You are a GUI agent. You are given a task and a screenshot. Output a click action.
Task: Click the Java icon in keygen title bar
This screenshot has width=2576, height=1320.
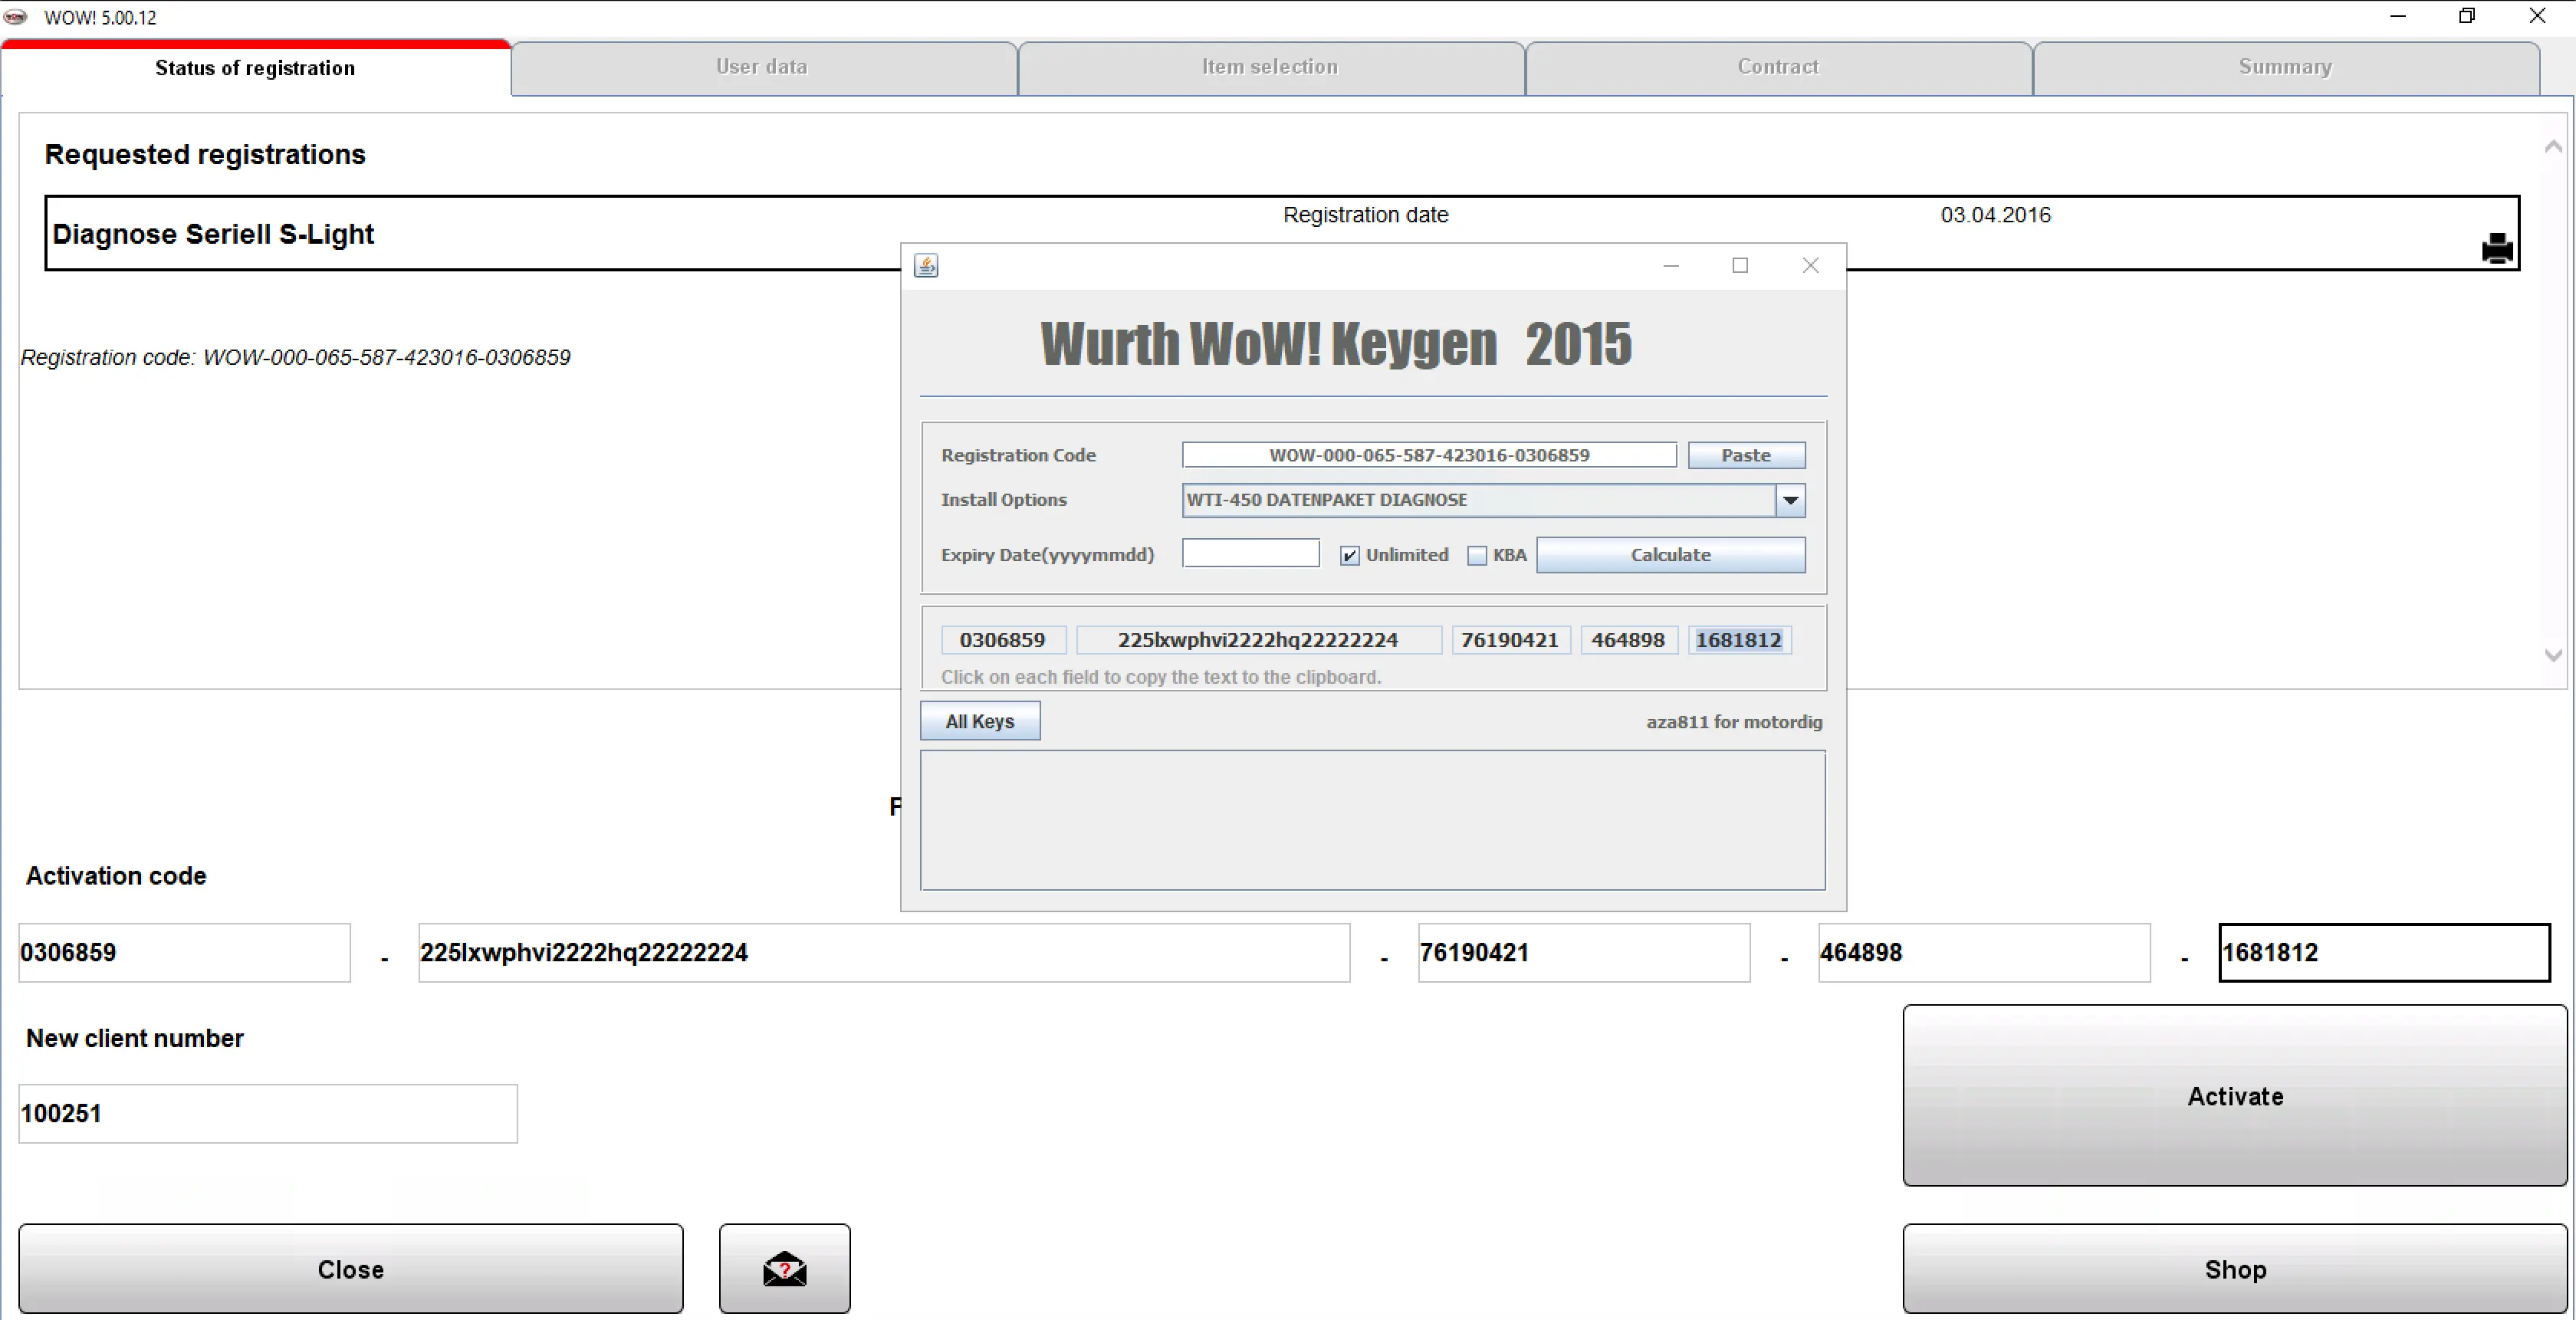click(926, 265)
